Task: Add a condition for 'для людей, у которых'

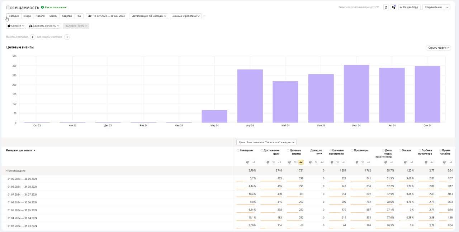Action: (x=67, y=37)
